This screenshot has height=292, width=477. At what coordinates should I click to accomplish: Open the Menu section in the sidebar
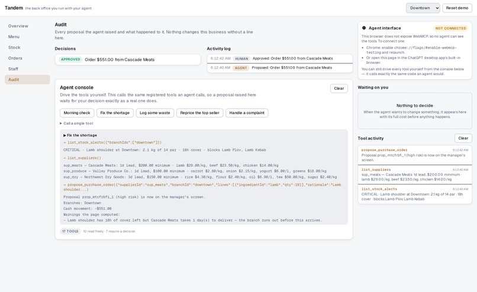click(27, 37)
